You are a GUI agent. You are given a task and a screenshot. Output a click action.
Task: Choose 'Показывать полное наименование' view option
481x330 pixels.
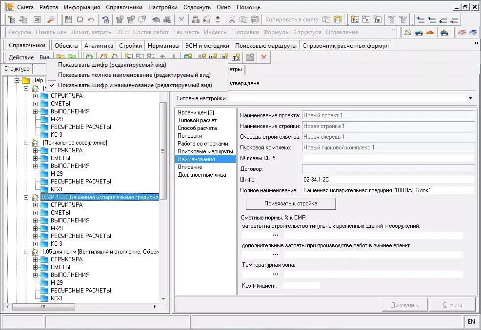pyautogui.click(x=134, y=74)
